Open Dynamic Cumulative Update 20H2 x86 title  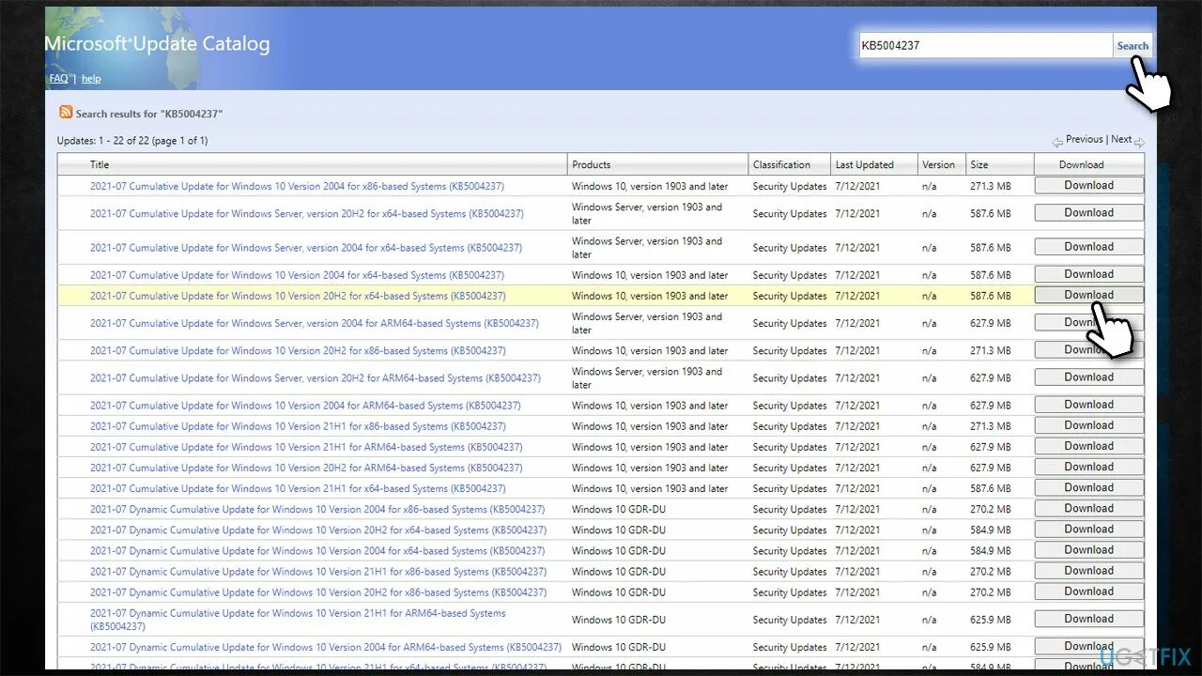[x=318, y=592]
